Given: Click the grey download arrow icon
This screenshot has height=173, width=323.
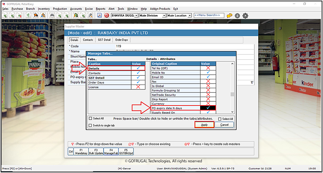Looking at the screenshot, I should click(x=237, y=15).
